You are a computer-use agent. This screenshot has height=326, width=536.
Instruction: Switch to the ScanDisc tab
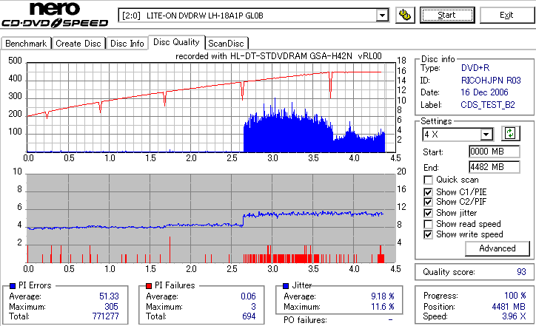tap(226, 44)
